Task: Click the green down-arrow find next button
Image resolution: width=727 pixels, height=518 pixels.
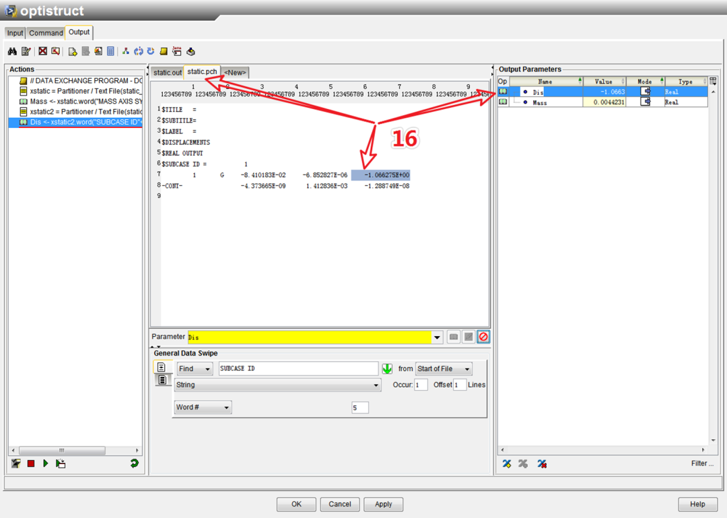Action: 387,368
